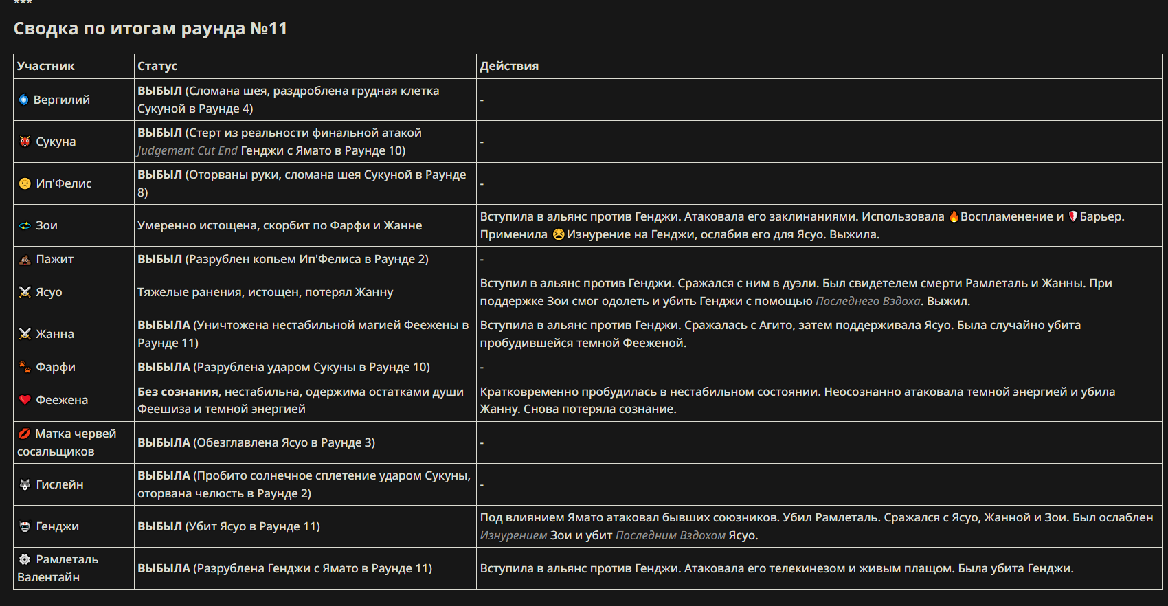Click the Действия column header
The height and width of the screenshot is (606, 1168).
[x=509, y=66]
